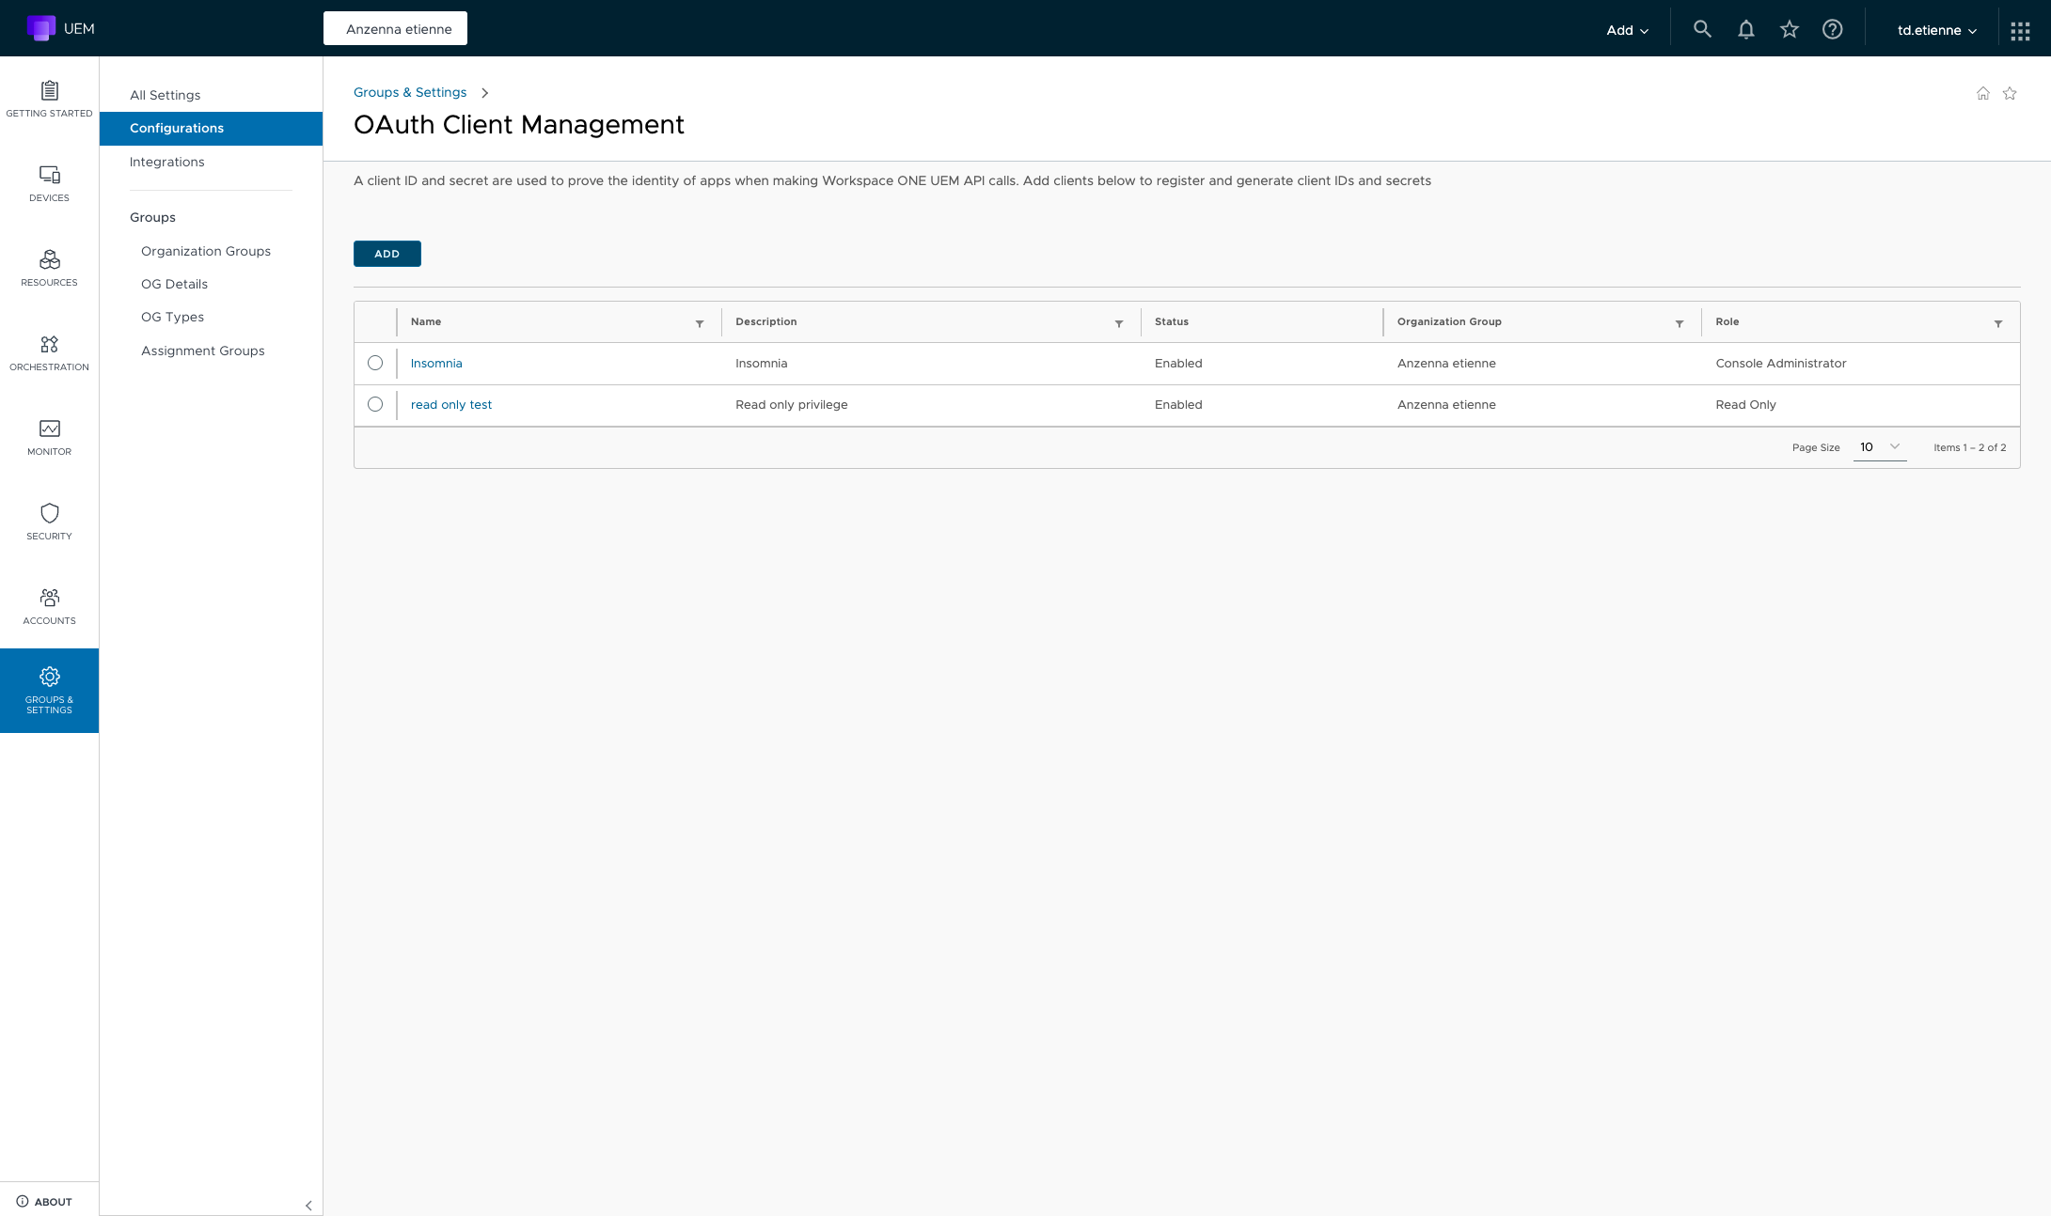The width and height of the screenshot is (2051, 1216).
Task: Open the Resources sidebar icon
Action: [x=49, y=268]
